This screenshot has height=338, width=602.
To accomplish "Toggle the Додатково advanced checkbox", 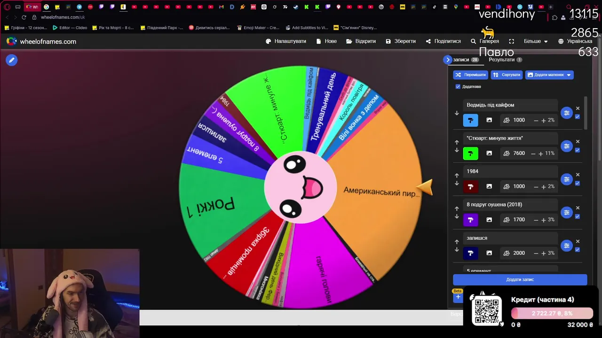I will point(458,86).
